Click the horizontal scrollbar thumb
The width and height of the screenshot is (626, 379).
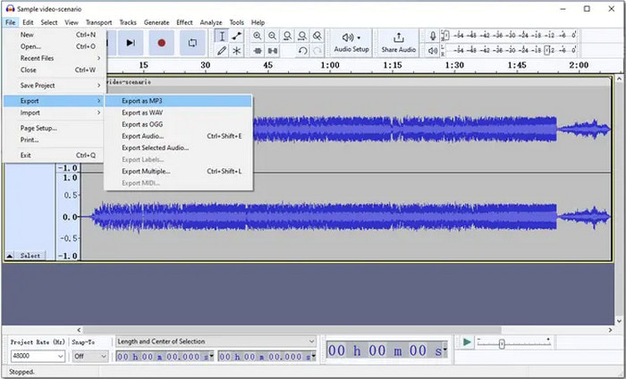[x=292, y=330]
